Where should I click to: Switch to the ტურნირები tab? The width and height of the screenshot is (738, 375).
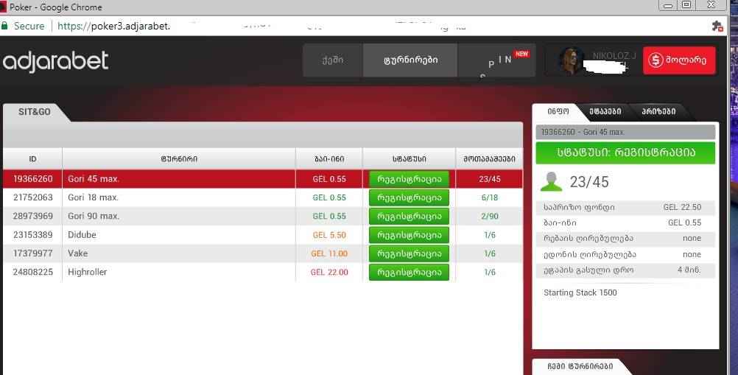tap(410, 60)
